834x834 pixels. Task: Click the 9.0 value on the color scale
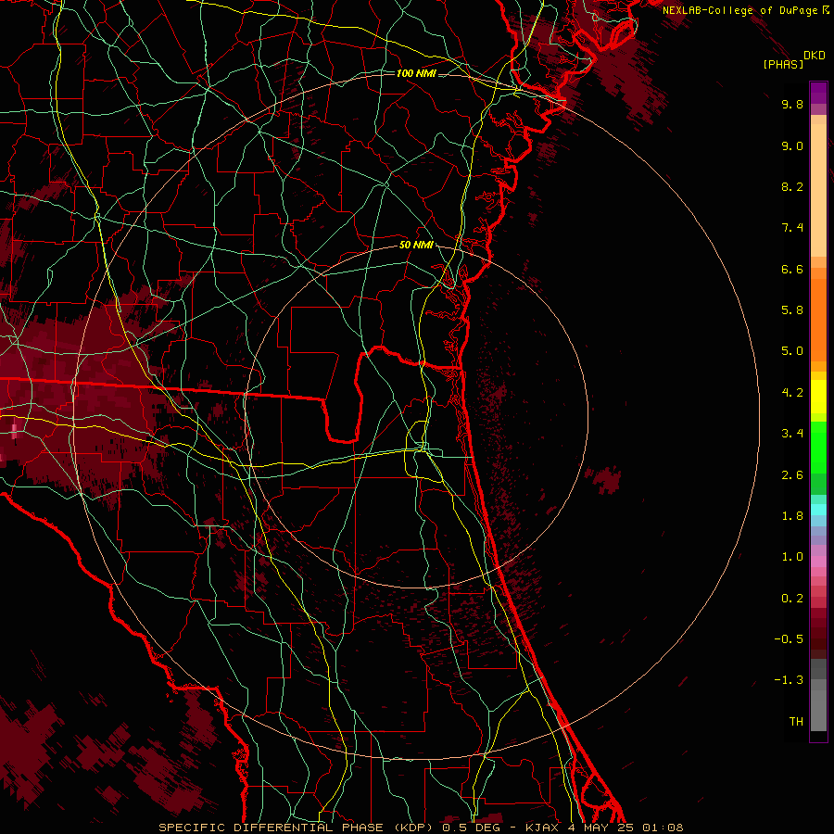[792, 145]
